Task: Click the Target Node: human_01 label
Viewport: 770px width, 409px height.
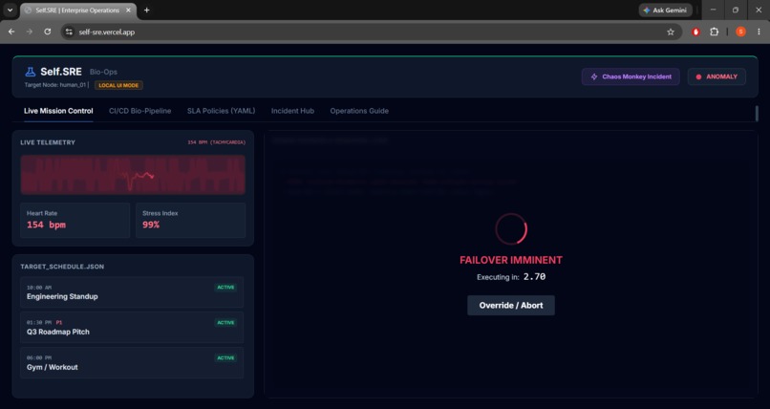Action: coord(55,85)
